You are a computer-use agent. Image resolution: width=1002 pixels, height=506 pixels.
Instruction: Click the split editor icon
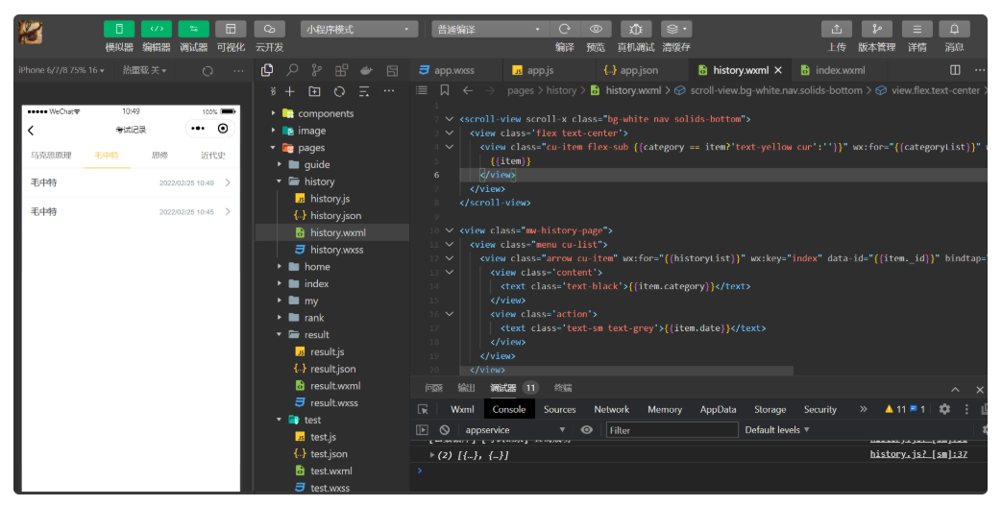coord(955,70)
